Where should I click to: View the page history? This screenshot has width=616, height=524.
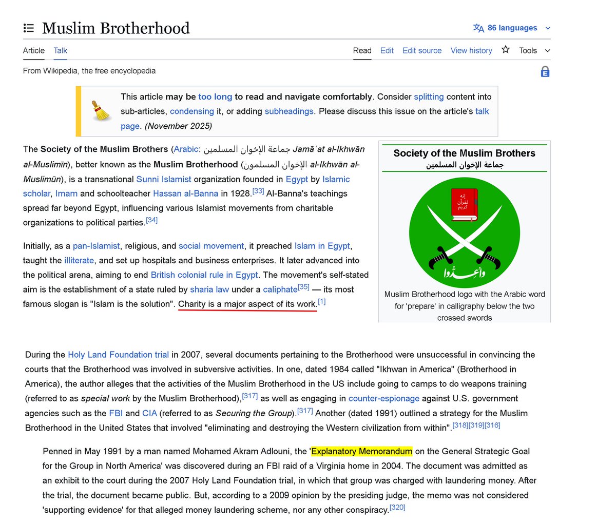tap(471, 50)
